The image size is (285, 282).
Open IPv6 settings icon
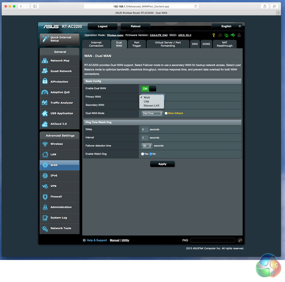click(45, 175)
